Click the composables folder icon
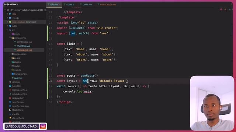The width and height of the screenshot is (236, 132). pos(13,54)
